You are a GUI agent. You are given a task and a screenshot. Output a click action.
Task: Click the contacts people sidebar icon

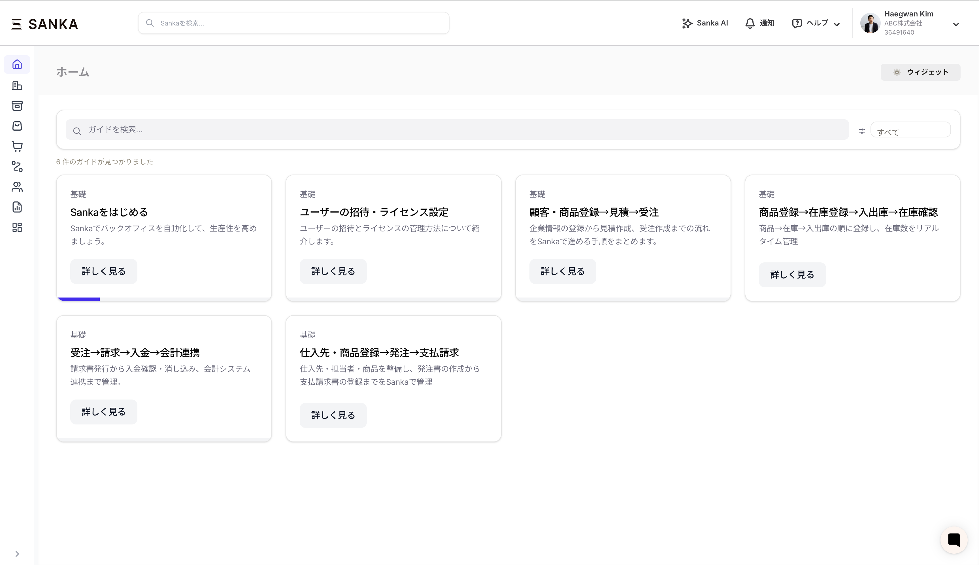tap(17, 187)
